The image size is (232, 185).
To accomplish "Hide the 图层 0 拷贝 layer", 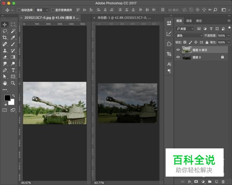I will [178, 50].
